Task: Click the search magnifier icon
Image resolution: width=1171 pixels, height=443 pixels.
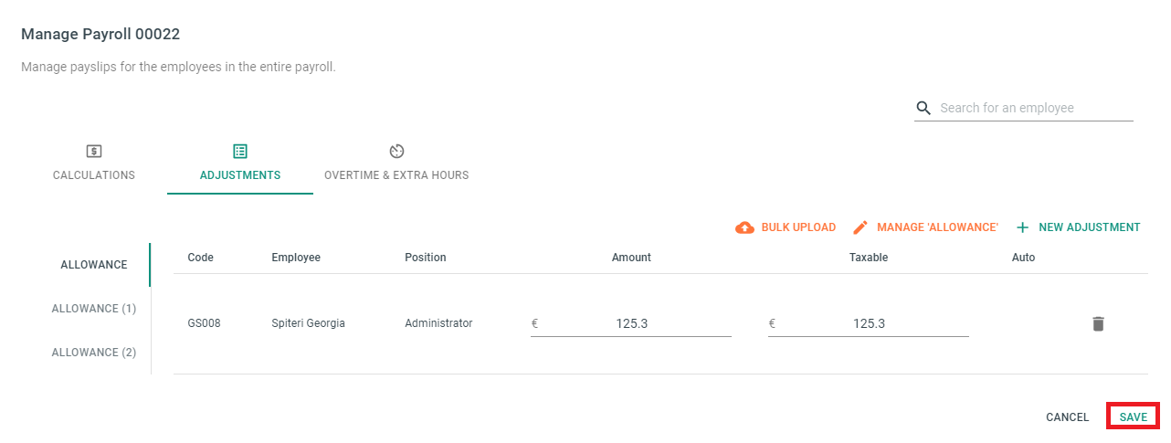Action: tap(923, 108)
